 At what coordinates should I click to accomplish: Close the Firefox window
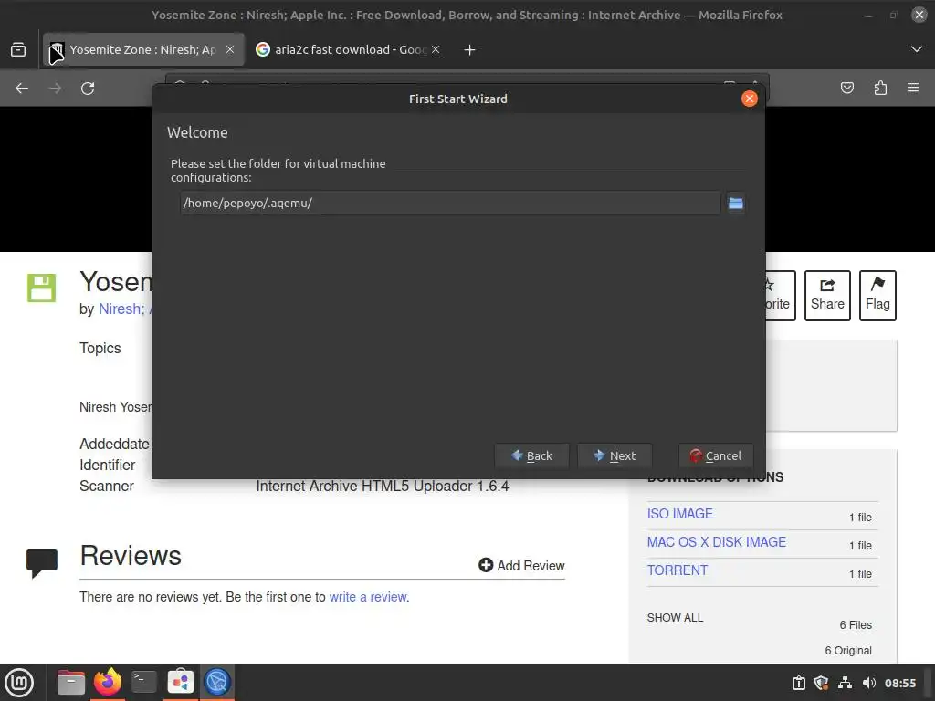click(919, 15)
